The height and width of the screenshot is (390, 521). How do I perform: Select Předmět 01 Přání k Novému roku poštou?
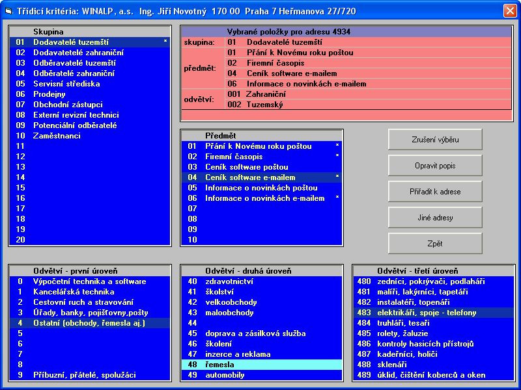pyautogui.click(x=262, y=146)
